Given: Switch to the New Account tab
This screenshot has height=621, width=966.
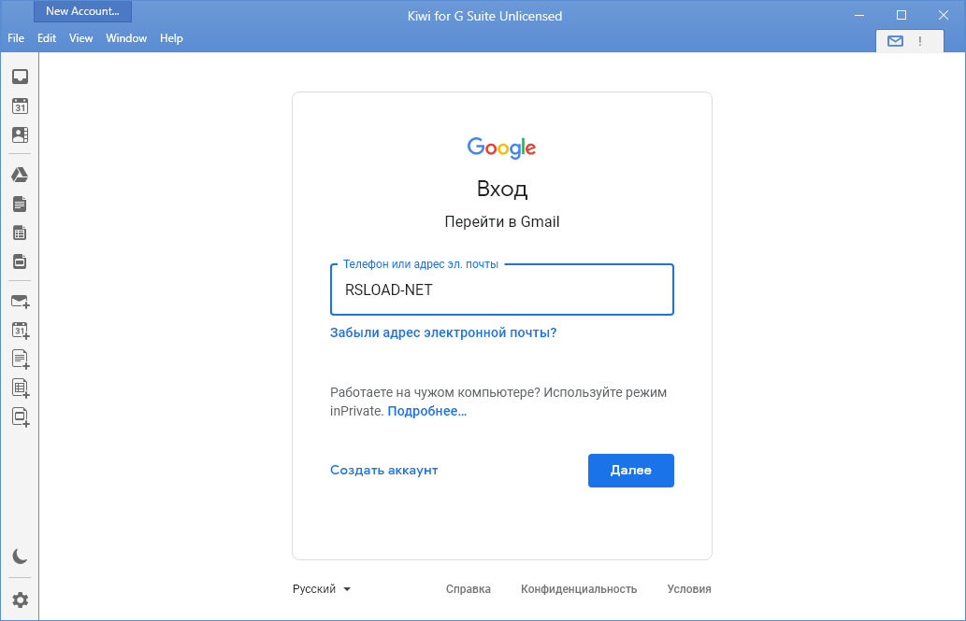Looking at the screenshot, I should pyautogui.click(x=82, y=11).
